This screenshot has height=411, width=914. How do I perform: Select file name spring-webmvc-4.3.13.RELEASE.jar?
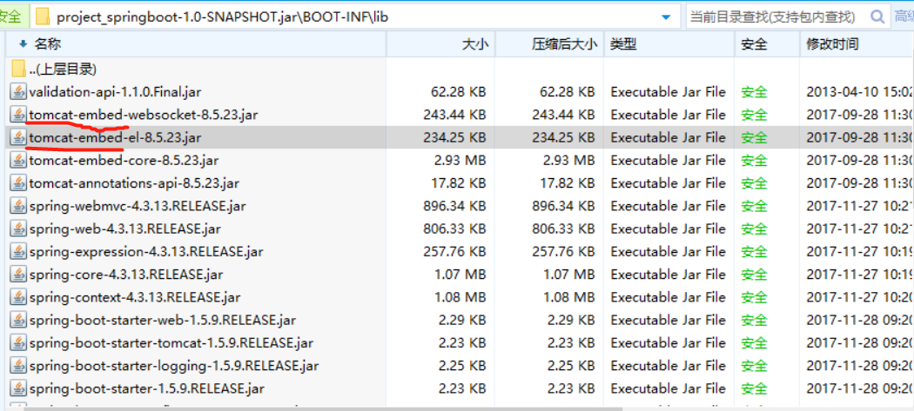[138, 206]
